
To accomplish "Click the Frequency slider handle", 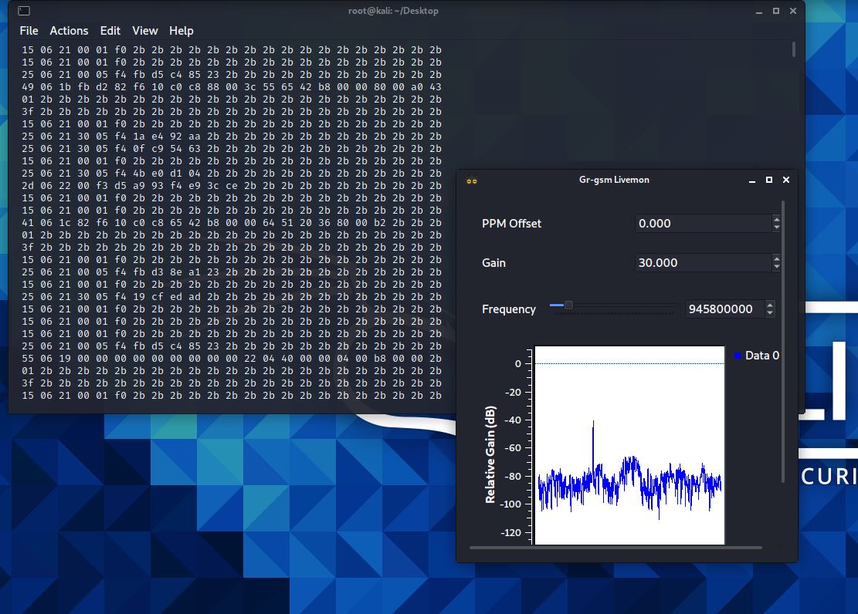I will (568, 305).
